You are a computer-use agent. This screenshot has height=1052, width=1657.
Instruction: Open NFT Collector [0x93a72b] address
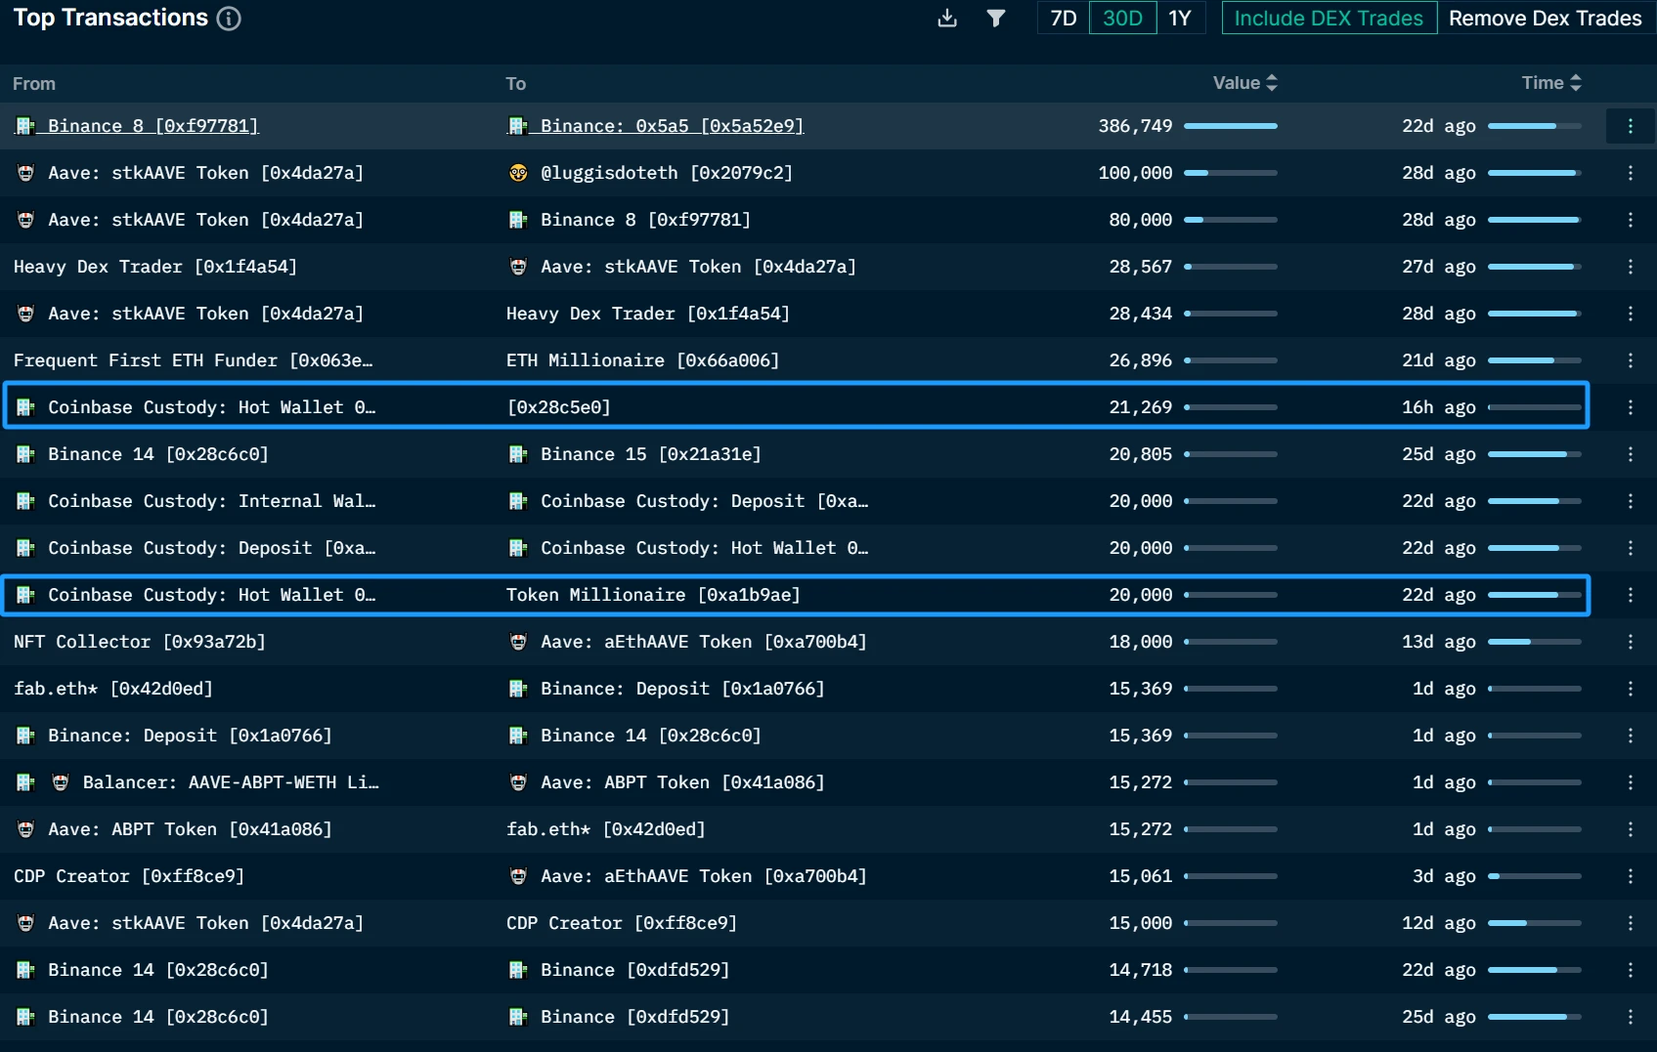(140, 642)
